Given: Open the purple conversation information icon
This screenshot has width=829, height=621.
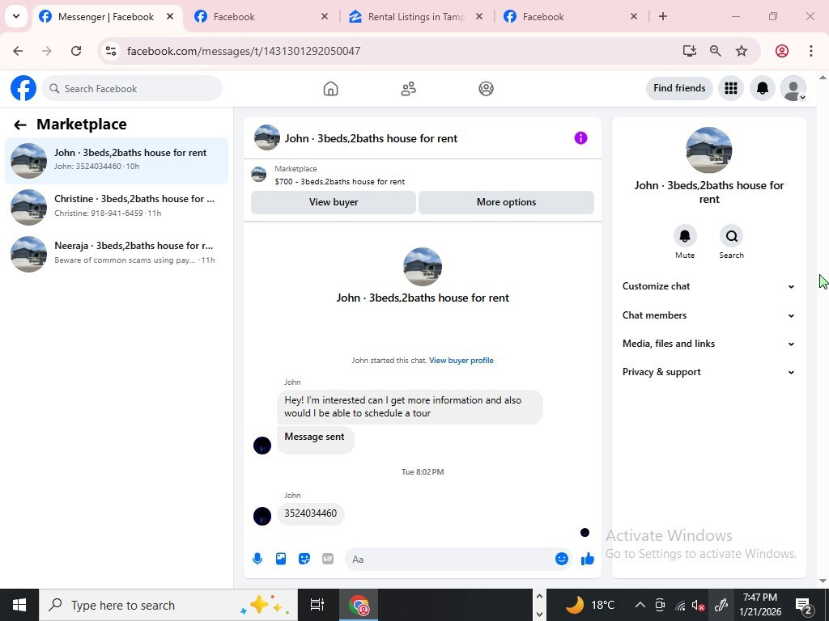Looking at the screenshot, I should pos(580,137).
